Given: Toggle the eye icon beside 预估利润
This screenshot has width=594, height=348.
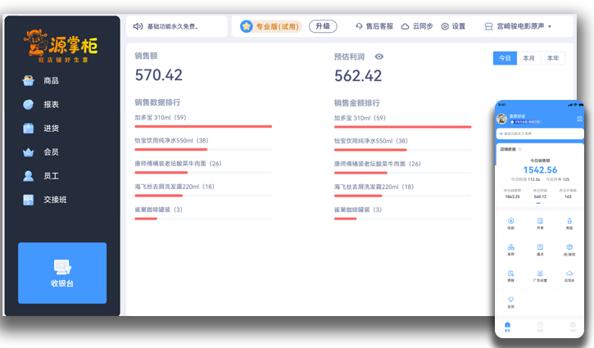Looking at the screenshot, I should (379, 56).
